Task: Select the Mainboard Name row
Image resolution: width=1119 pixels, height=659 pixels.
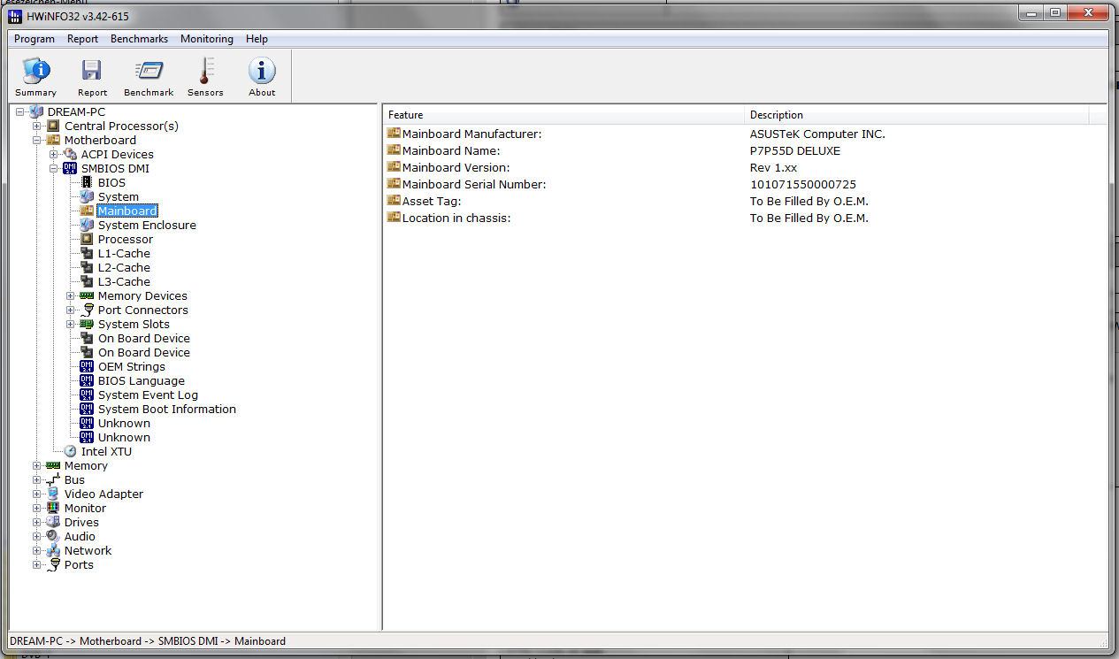Action: pyautogui.click(x=745, y=151)
